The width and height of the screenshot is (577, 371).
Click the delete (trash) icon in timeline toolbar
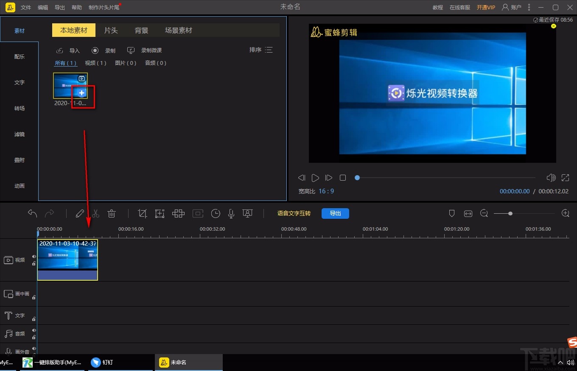tap(112, 214)
